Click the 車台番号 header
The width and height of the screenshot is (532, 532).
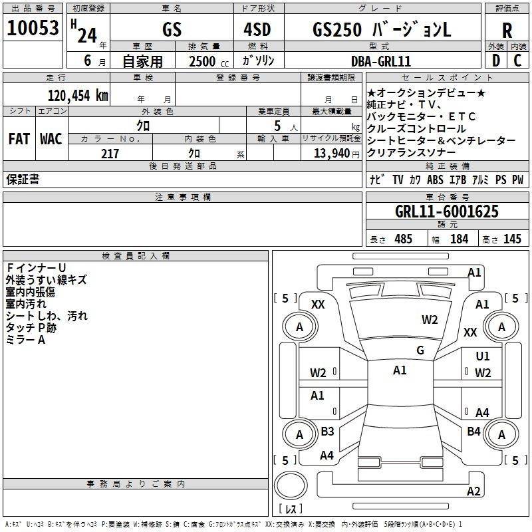point(447,197)
